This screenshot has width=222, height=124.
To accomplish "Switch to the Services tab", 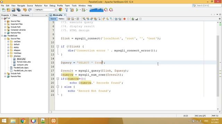I will tap(25, 15).
